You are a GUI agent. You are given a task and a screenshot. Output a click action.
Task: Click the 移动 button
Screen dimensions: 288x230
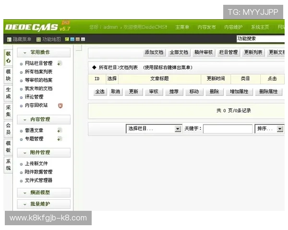pos(194,92)
